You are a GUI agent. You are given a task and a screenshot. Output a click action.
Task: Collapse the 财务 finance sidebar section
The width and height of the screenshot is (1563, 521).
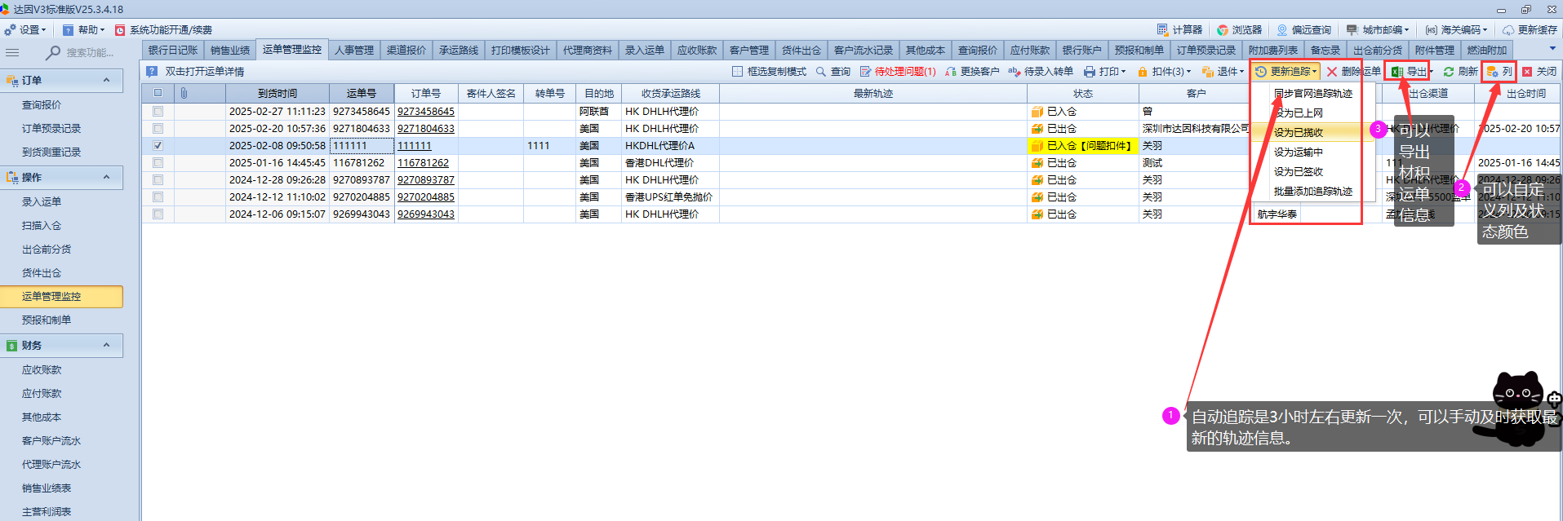[x=106, y=346]
